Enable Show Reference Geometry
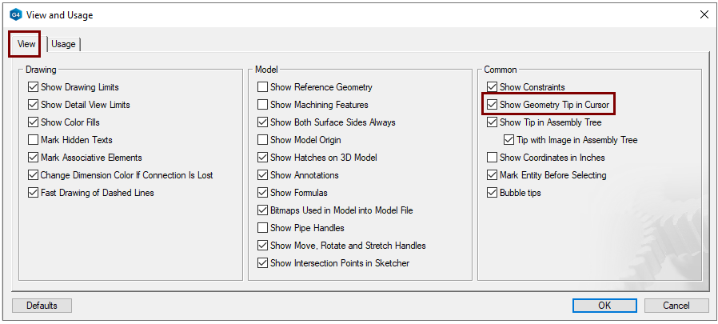Screen dimensions: 718x324 tap(262, 87)
